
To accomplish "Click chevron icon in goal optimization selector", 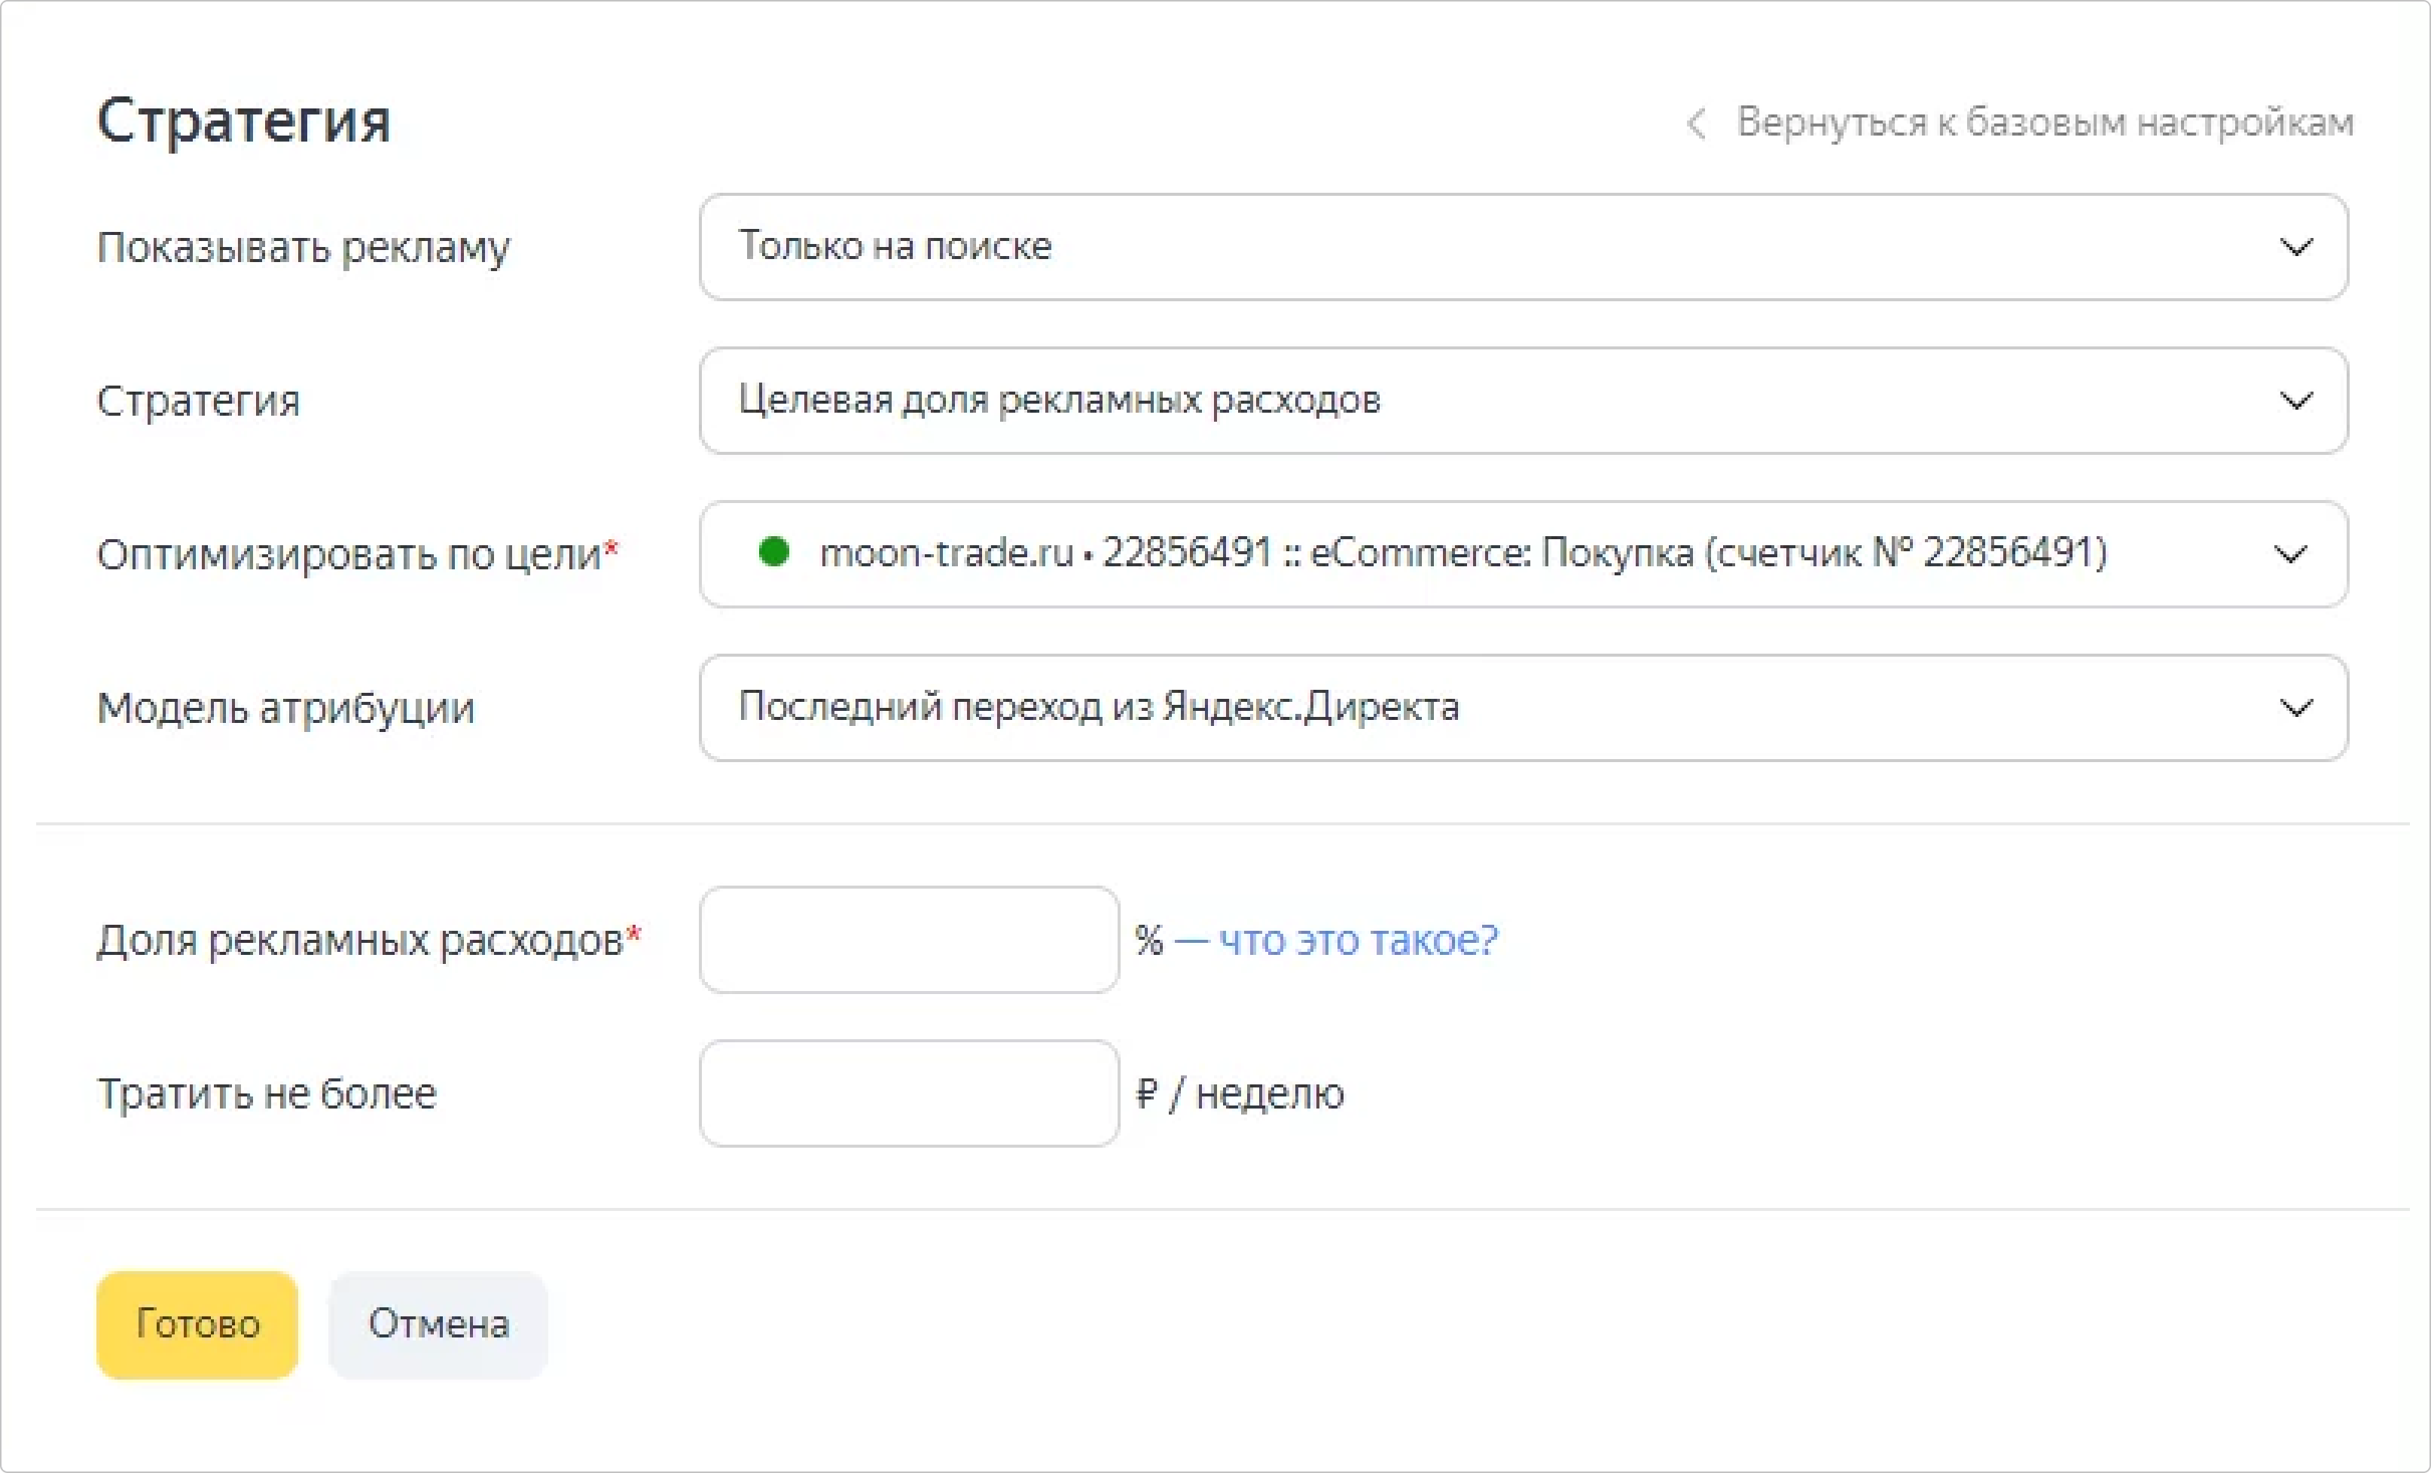I will tap(2290, 554).
